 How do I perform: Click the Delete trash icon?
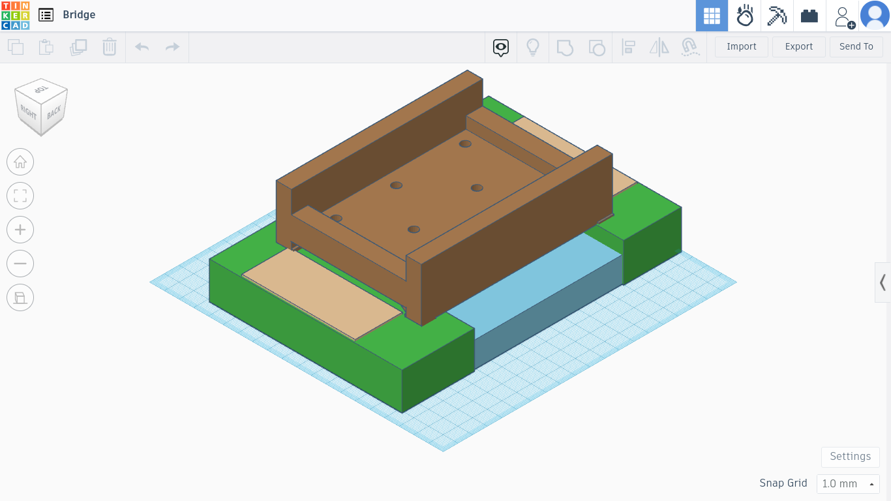coord(109,47)
